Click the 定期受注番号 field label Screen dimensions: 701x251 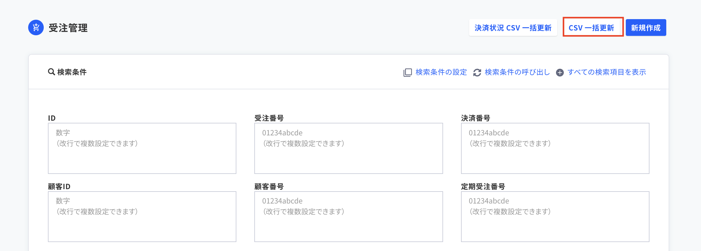tap(483, 186)
